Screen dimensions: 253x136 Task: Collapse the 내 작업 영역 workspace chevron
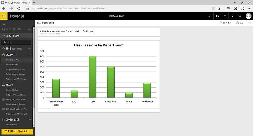(x=4, y=36)
